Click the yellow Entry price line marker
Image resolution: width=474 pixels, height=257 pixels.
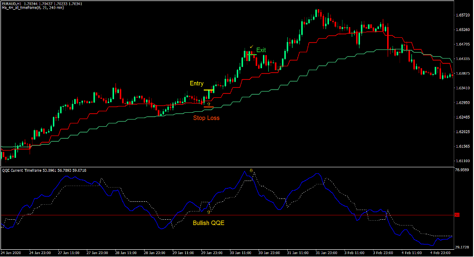[209, 91]
